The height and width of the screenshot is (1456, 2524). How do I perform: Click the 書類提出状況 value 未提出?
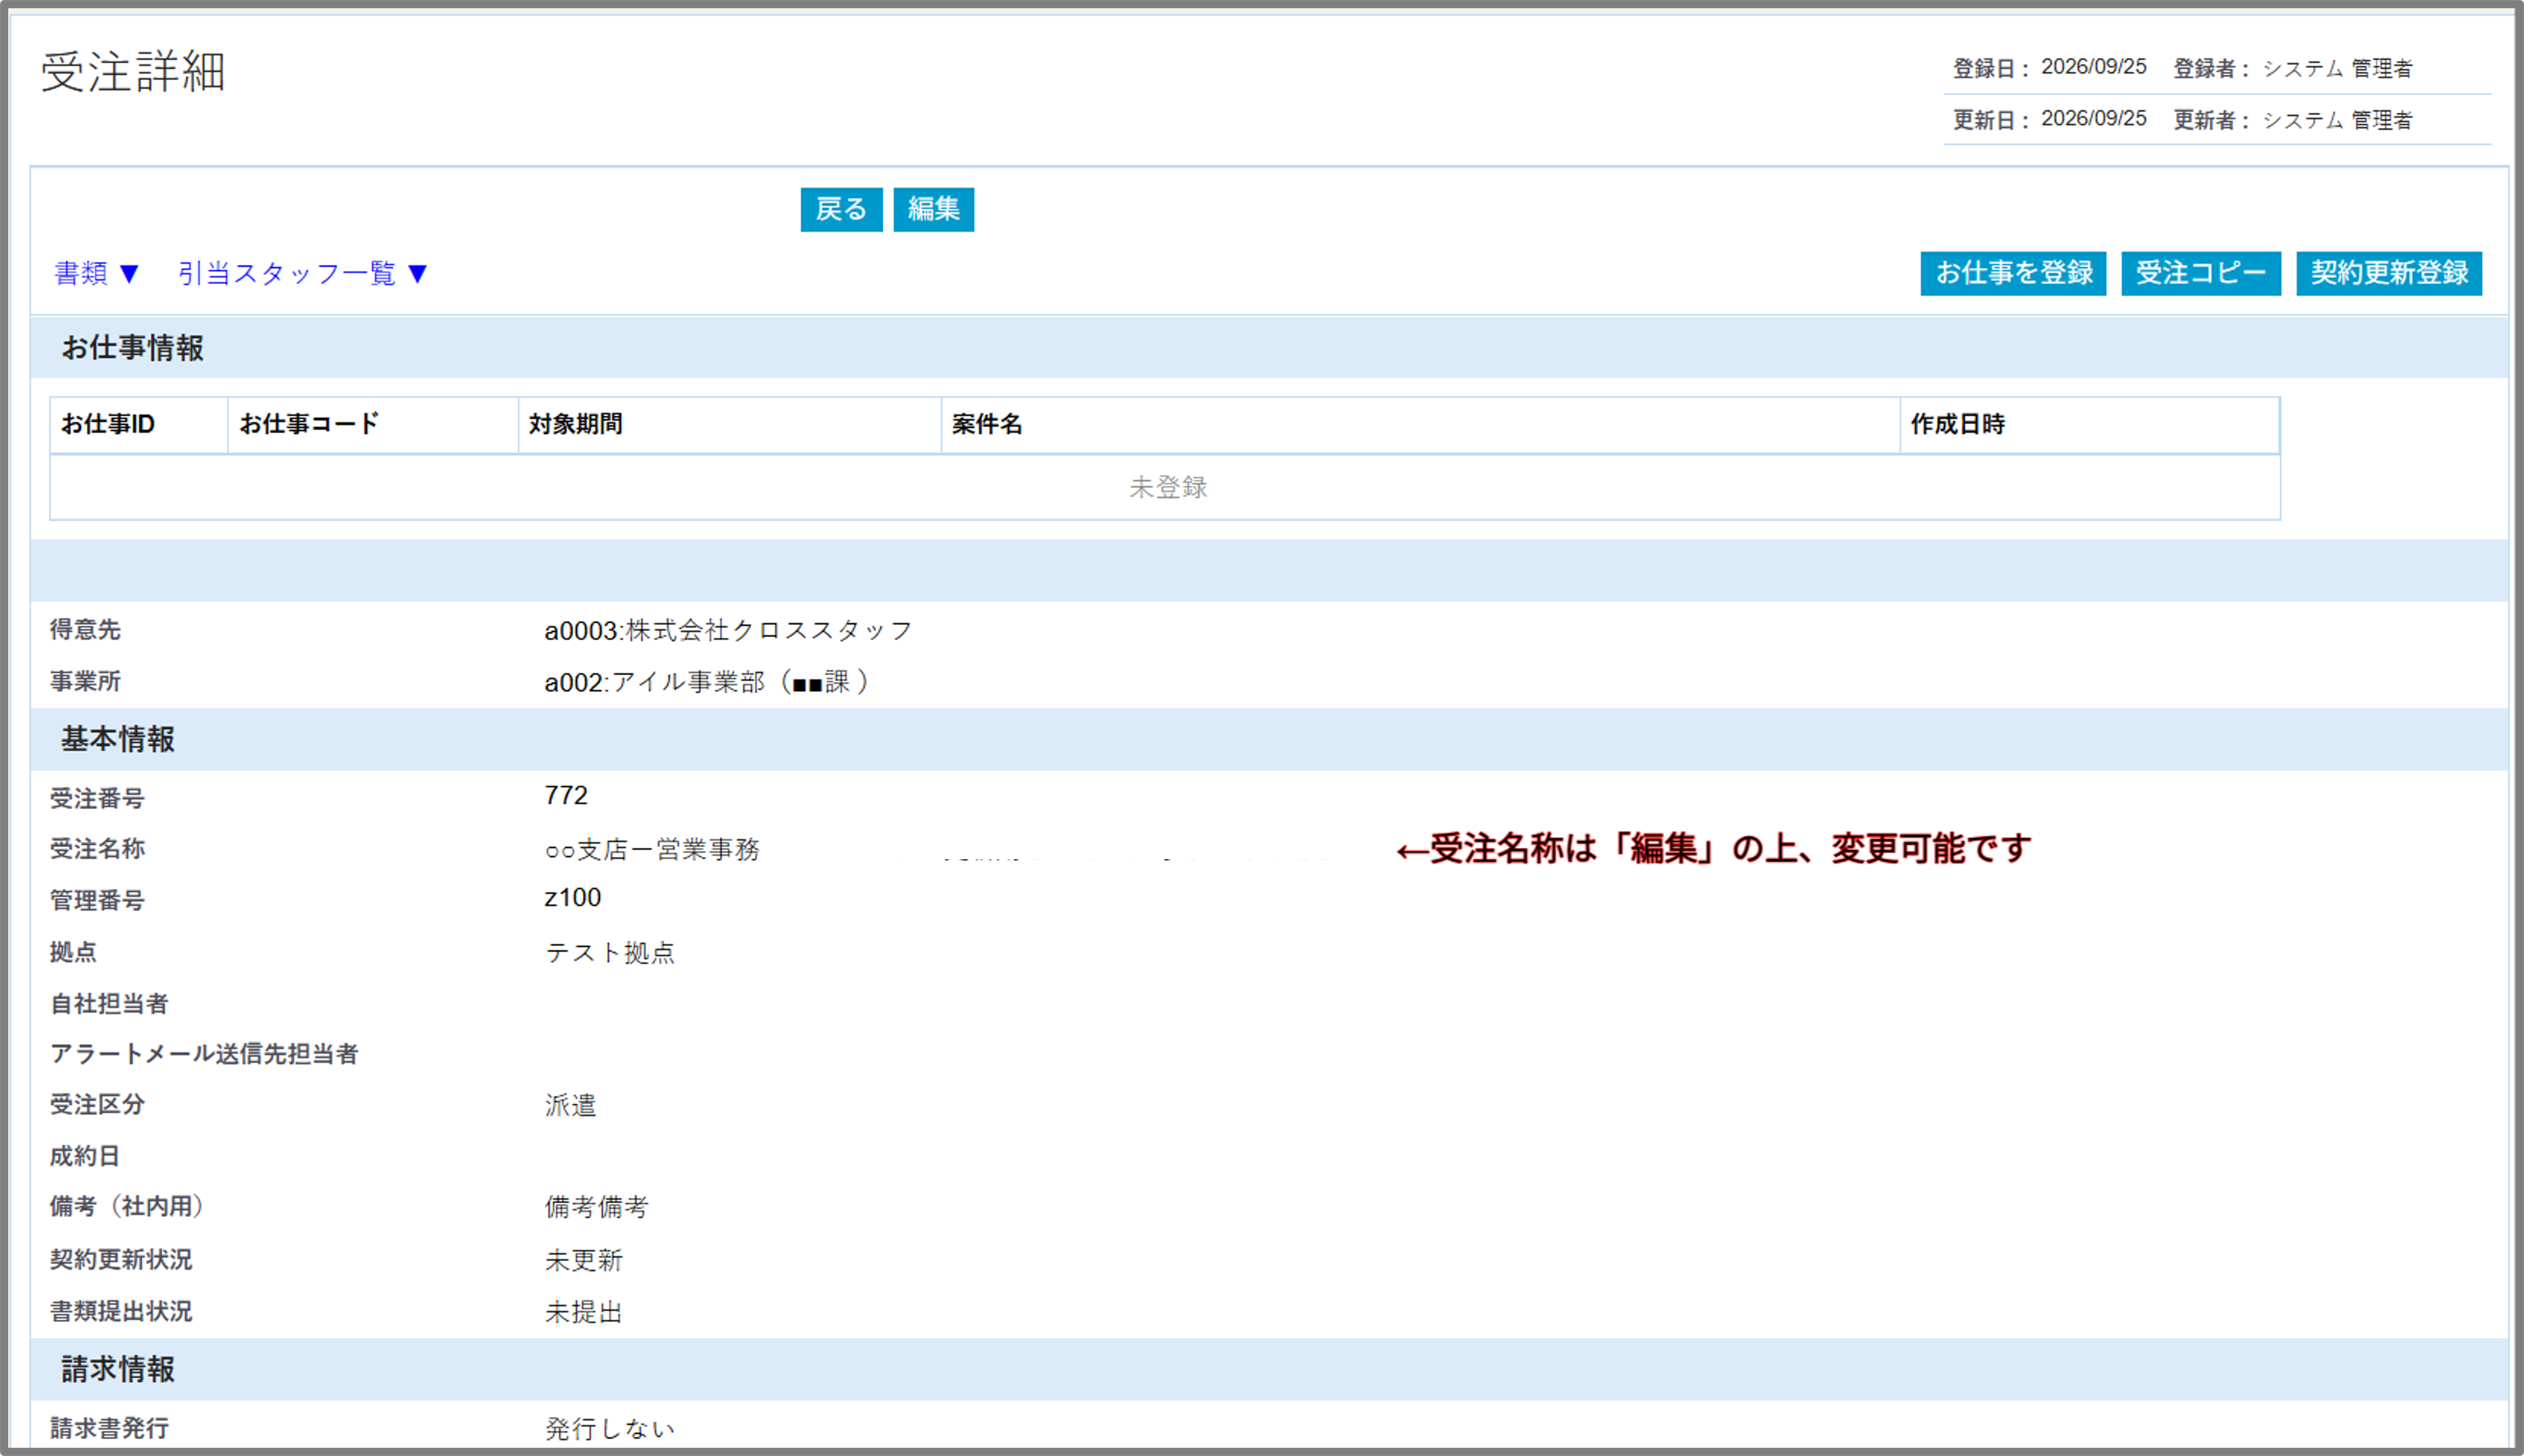[x=583, y=1312]
